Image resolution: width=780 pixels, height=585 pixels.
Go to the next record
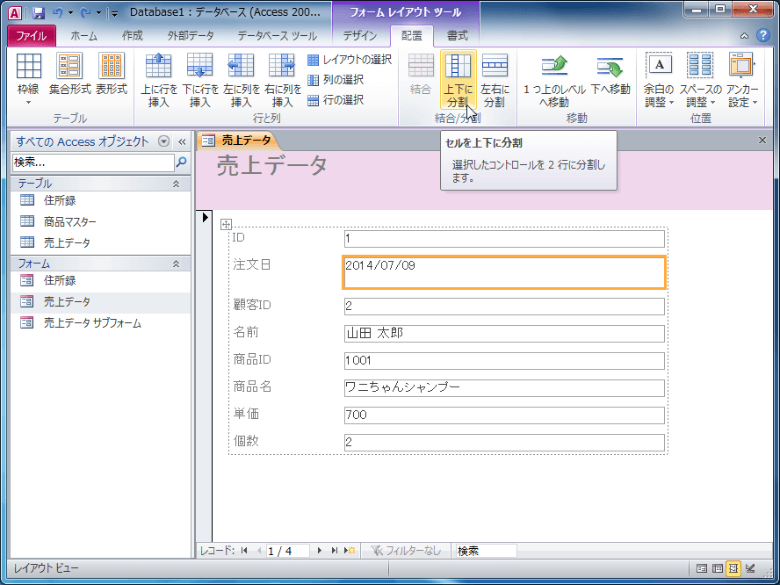click(x=320, y=551)
